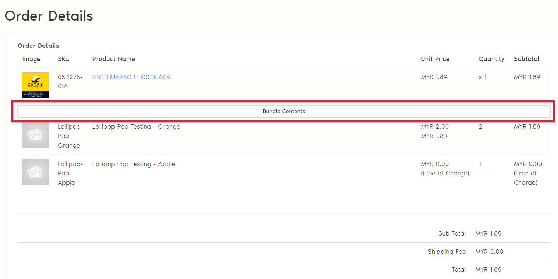Click the Apple row quantity 1
The image size is (558, 279).
click(480, 164)
